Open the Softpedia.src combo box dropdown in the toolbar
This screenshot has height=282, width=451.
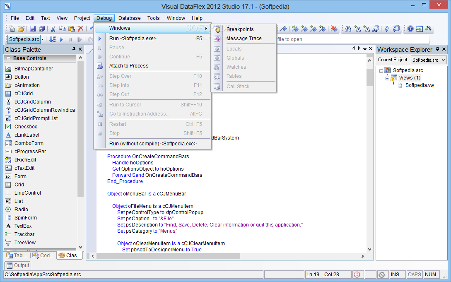pos(42,39)
